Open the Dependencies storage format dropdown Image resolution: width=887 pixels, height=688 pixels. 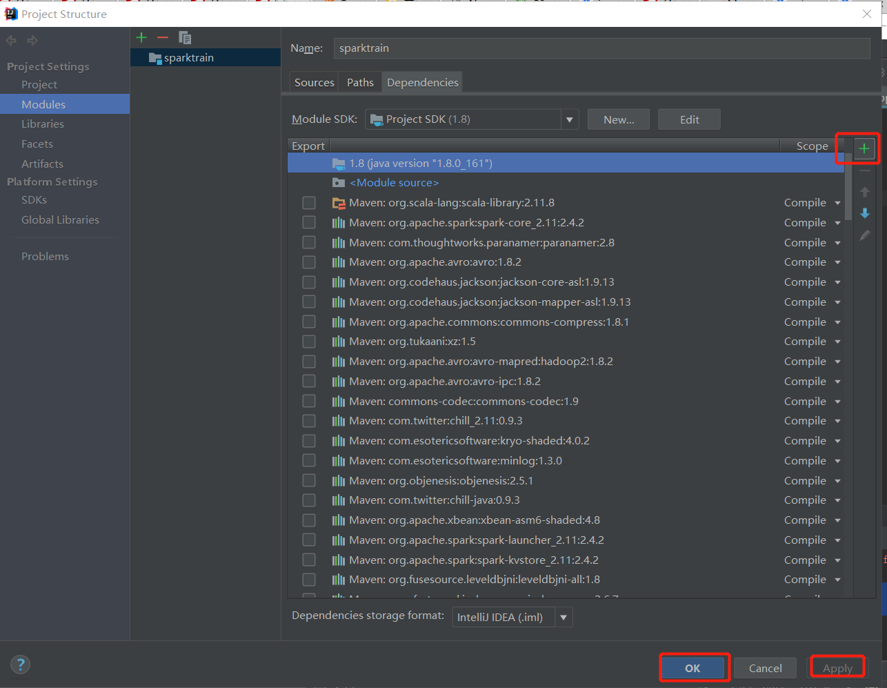click(564, 616)
